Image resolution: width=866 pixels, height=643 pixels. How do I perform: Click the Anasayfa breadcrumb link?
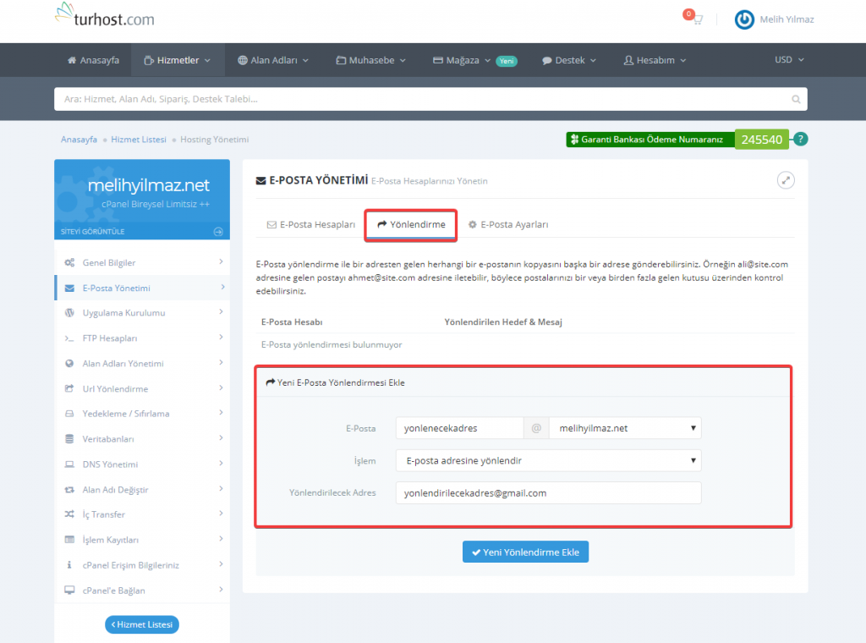(79, 140)
